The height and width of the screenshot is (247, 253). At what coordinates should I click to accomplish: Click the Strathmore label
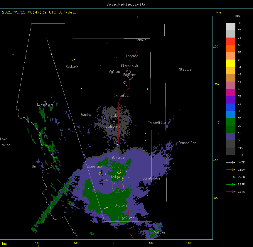pos(151,178)
